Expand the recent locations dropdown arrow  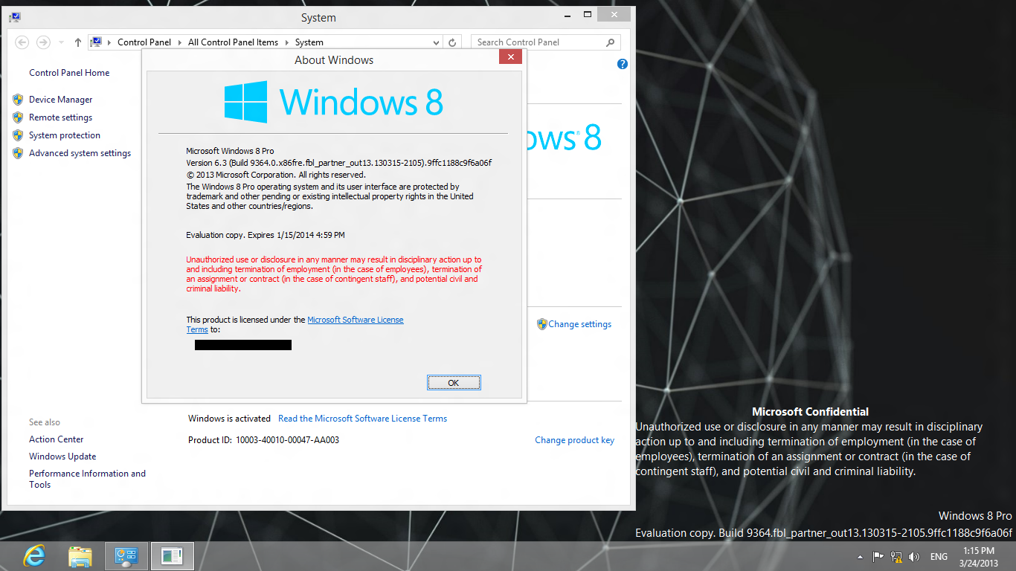pos(61,42)
